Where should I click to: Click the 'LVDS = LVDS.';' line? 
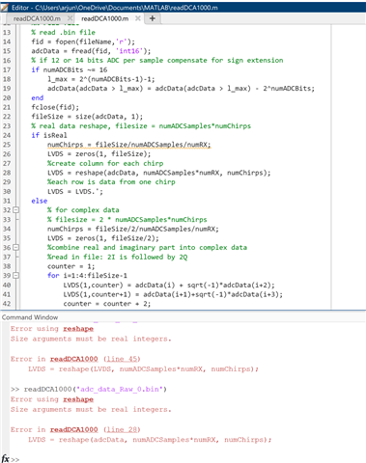pos(75,191)
